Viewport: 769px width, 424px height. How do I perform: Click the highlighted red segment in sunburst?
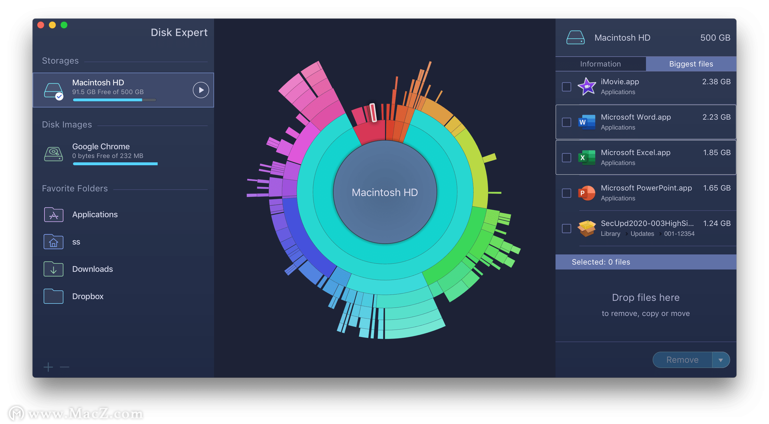click(x=373, y=112)
